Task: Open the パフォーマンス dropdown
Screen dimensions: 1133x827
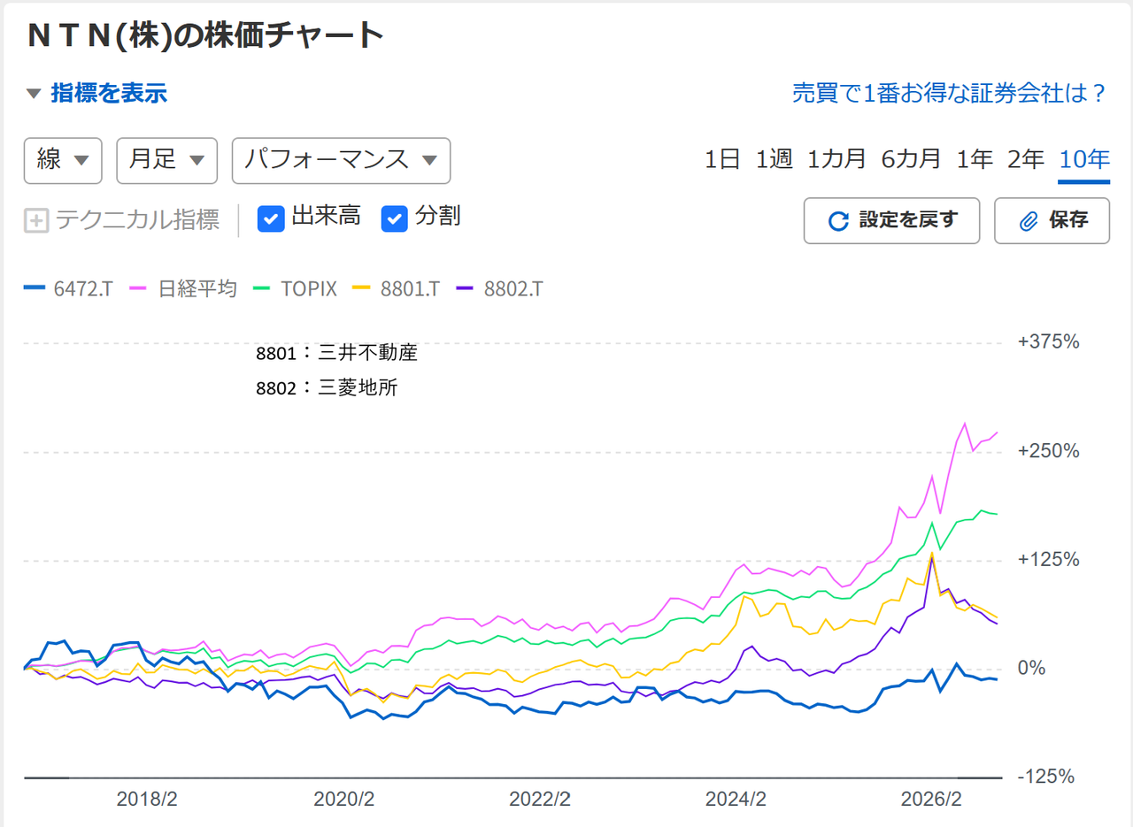Action: tap(341, 160)
